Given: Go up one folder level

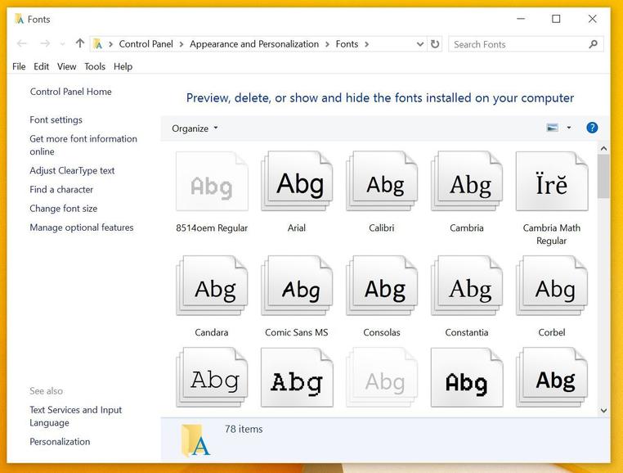Looking at the screenshot, I should tap(80, 43).
